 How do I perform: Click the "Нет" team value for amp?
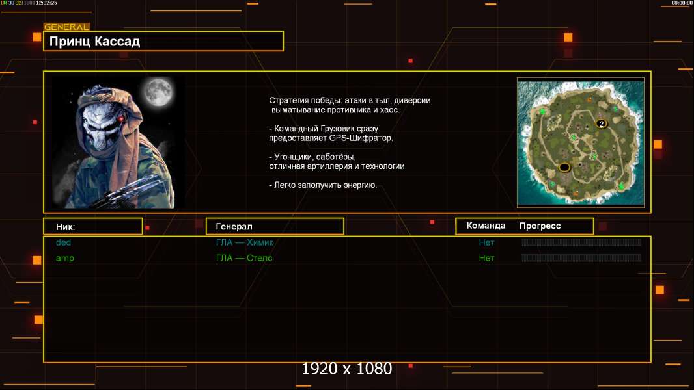486,258
